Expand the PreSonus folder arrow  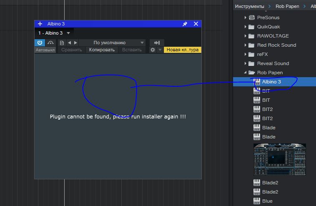point(245,18)
